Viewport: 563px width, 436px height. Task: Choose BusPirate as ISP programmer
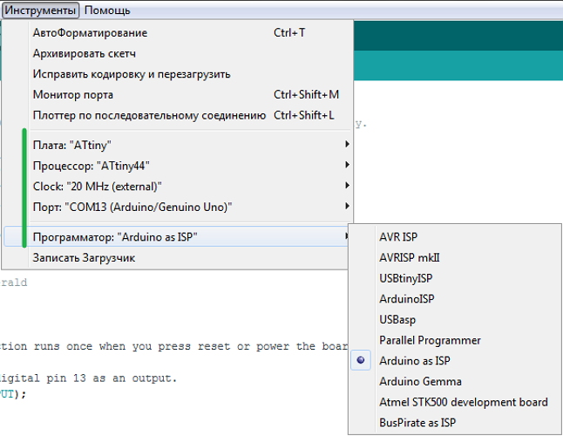(417, 423)
